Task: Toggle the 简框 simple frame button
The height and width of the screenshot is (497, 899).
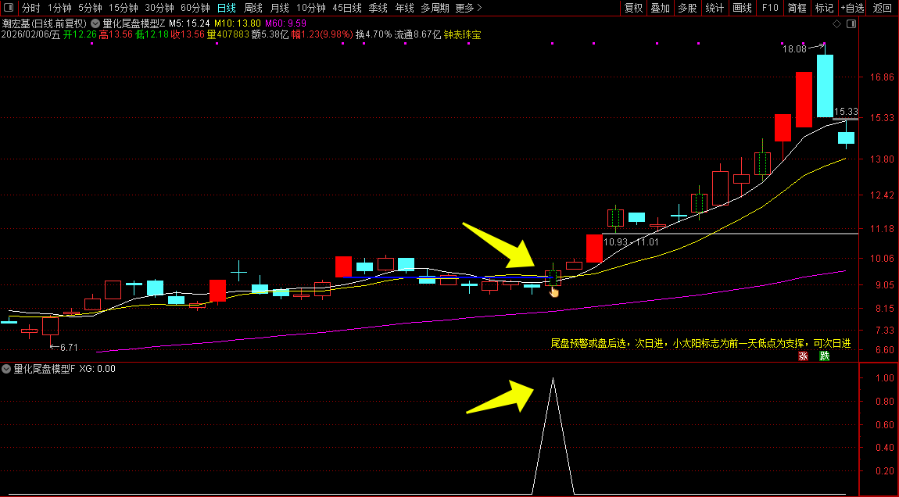Action: pos(797,8)
